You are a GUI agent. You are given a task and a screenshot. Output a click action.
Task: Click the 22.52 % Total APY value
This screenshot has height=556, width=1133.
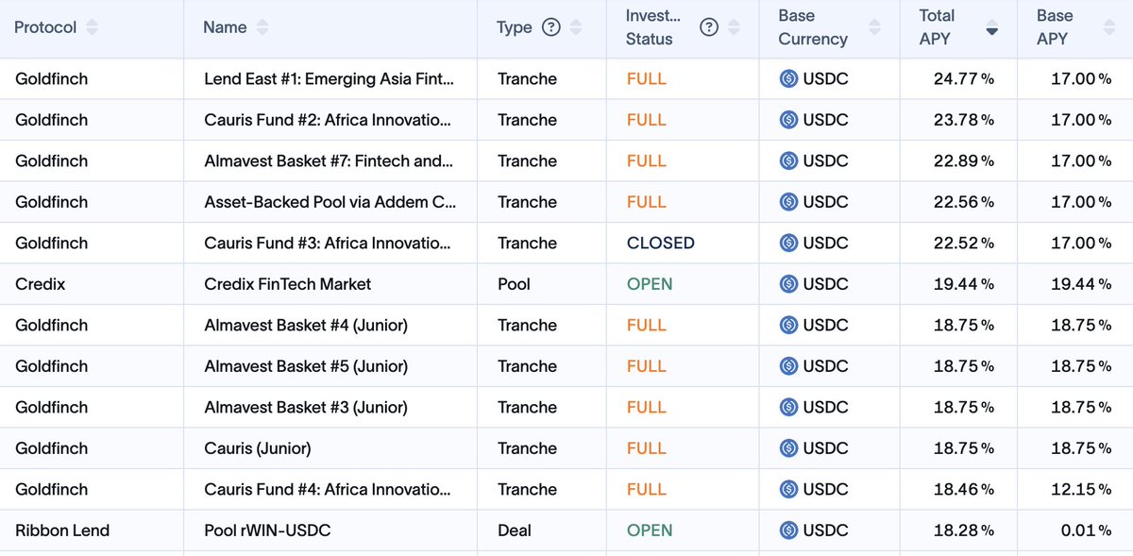[x=964, y=244]
